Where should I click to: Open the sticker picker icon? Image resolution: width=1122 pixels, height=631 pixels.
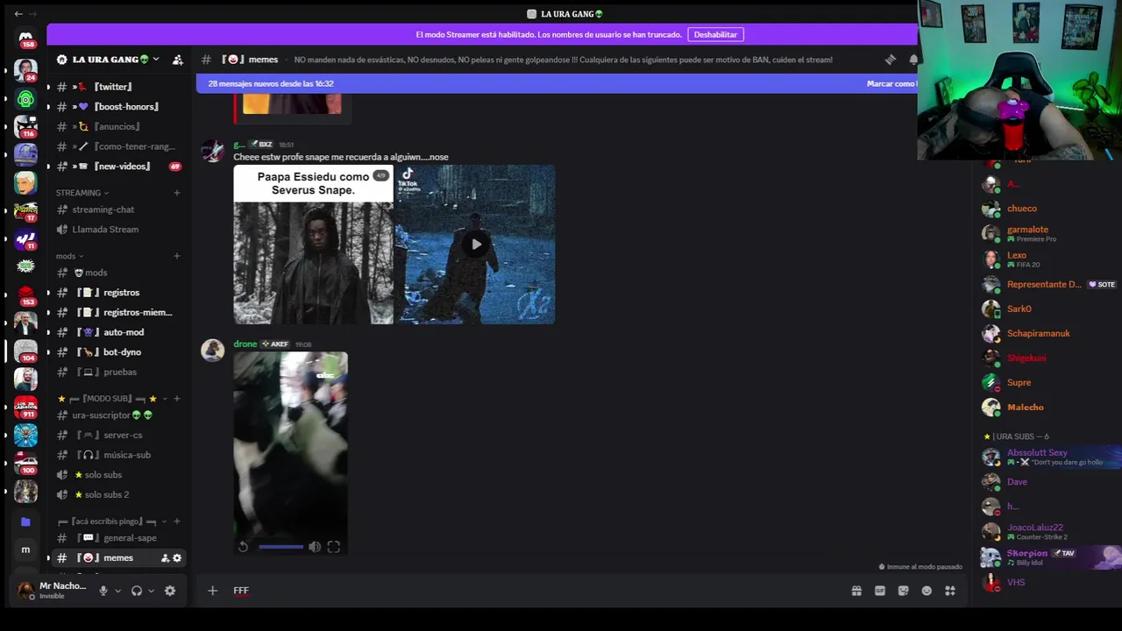904,591
